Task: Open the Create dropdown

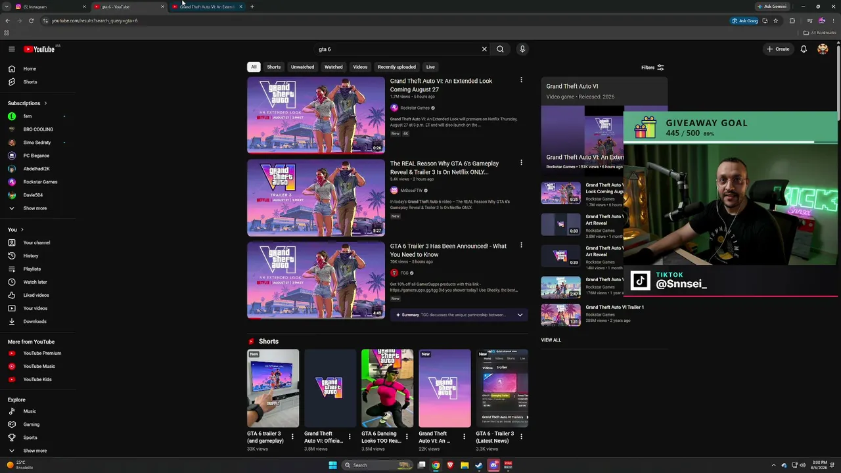Action: point(778,49)
